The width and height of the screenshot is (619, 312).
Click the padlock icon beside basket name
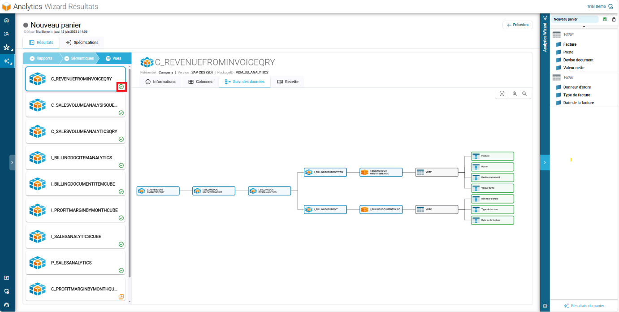(614, 19)
